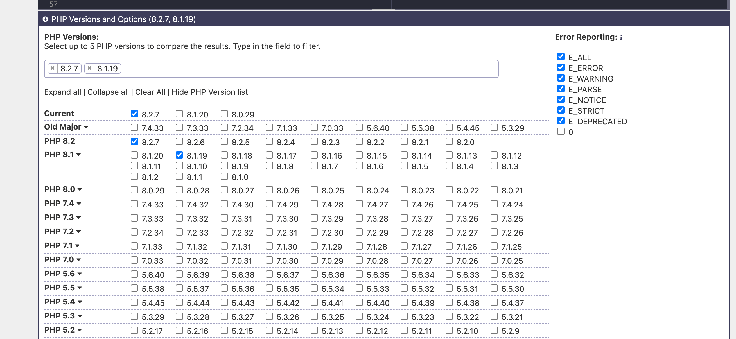This screenshot has width=736, height=339.
Task: Expand the Old Major version group
Action: coord(86,127)
